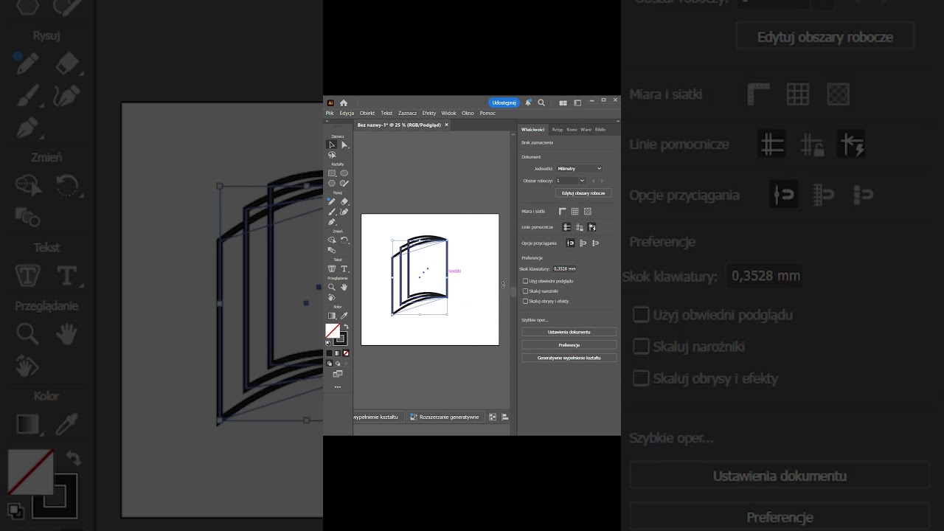Select the Type (T) tool

[x=344, y=268]
